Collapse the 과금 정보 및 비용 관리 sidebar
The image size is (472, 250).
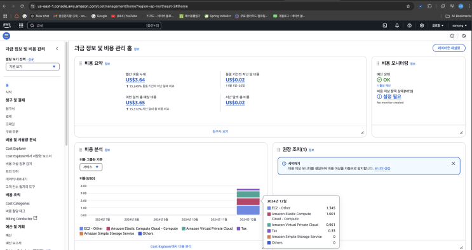[57, 49]
